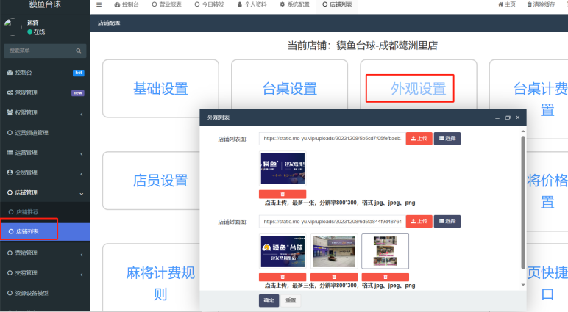Screen dimensions: 568x312
Task: Click the 选择 button for 店铺封面图
Action: coord(447,221)
